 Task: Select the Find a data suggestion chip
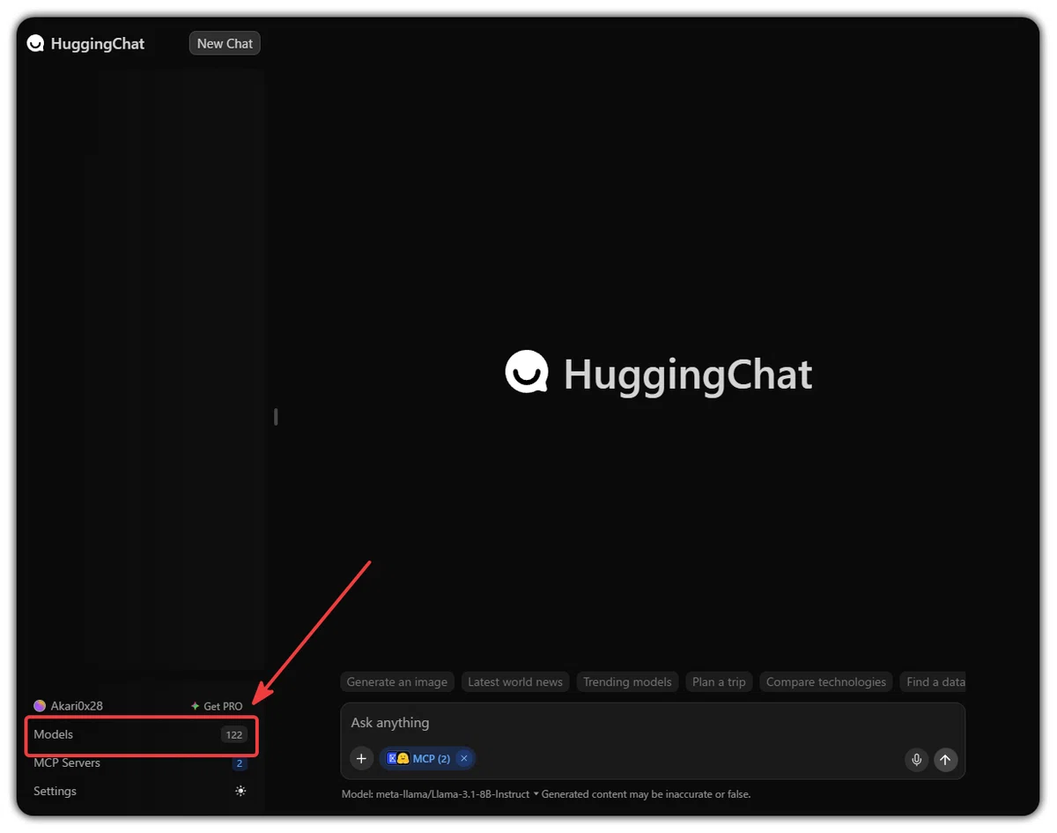pyautogui.click(x=933, y=681)
